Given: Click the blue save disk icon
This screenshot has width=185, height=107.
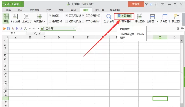Looking at the screenshot, I should (9, 28).
